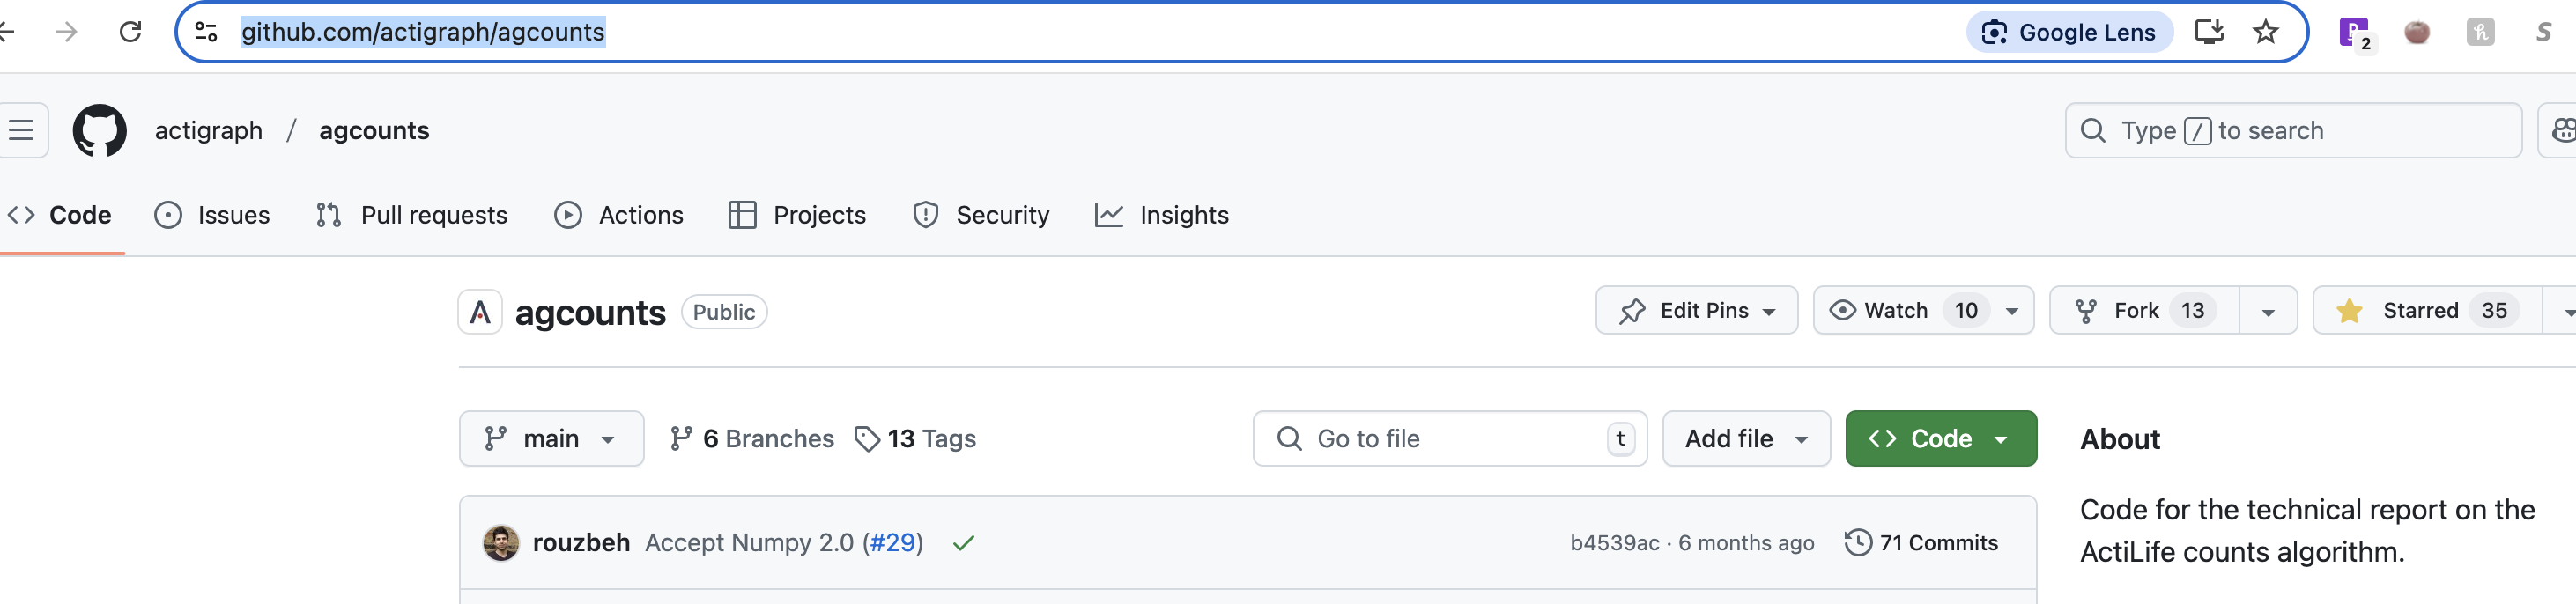The height and width of the screenshot is (604, 2576).
Task: Open site information icon beside URL
Action: click(x=206, y=32)
